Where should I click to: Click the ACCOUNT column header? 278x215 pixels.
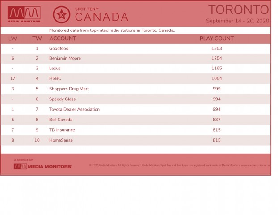tap(63, 39)
